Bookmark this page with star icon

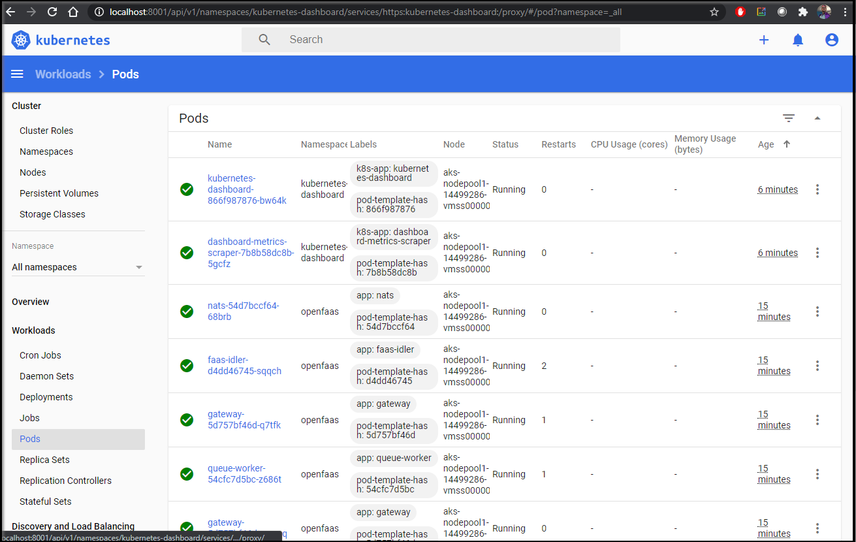click(714, 12)
